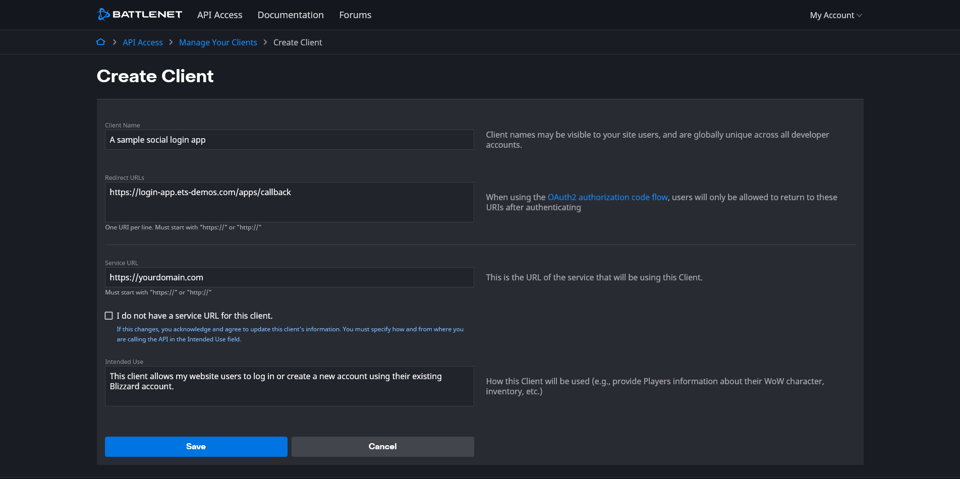Click the 'How this Client will be used' text
This screenshot has height=479, width=960.
[x=655, y=386]
